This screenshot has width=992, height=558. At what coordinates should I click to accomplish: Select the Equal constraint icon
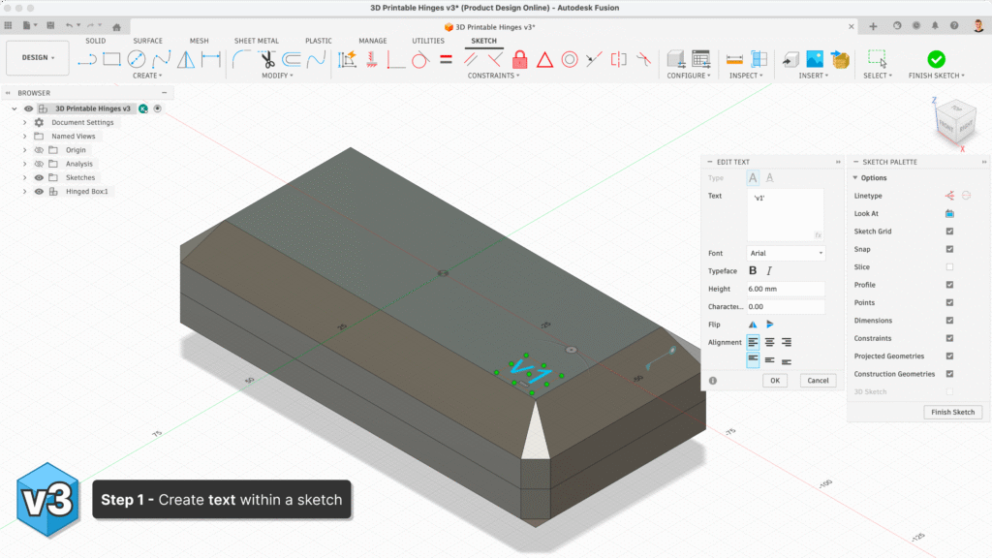(446, 59)
